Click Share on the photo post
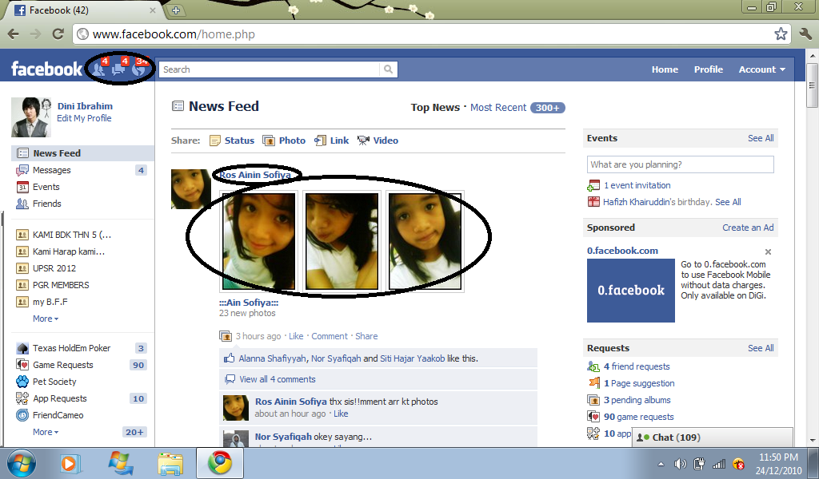Image resolution: width=819 pixels, height=479 pixels. pyautogui.click(x=366, y=336)
